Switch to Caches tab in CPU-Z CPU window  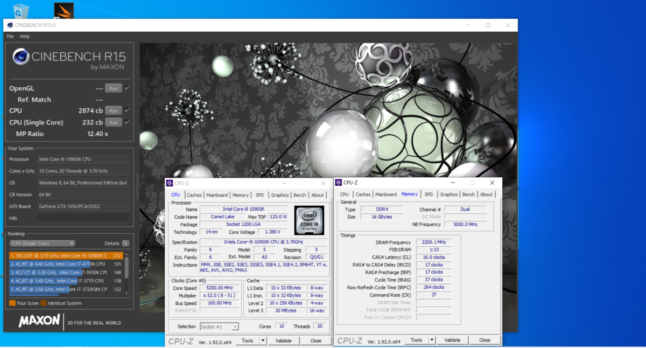(x=194, y=195)
